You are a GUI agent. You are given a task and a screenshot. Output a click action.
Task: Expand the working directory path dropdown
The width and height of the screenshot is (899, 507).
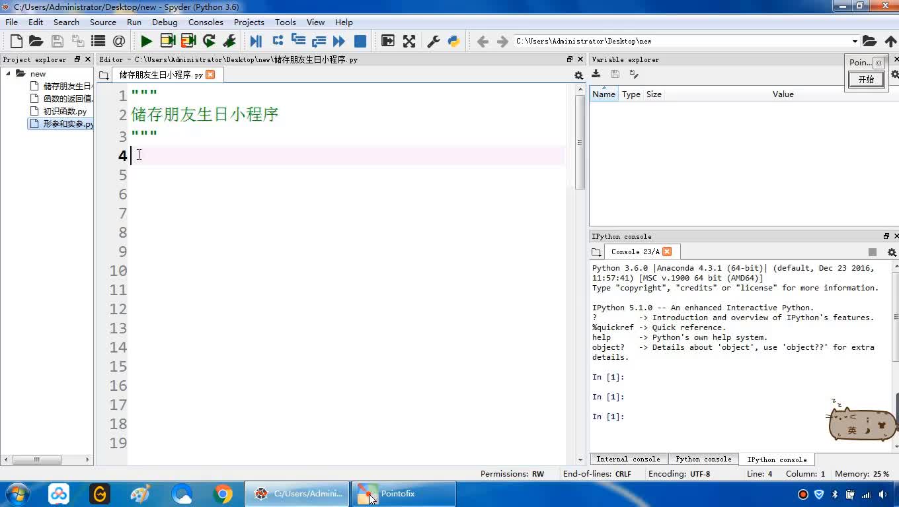point(854,42)
